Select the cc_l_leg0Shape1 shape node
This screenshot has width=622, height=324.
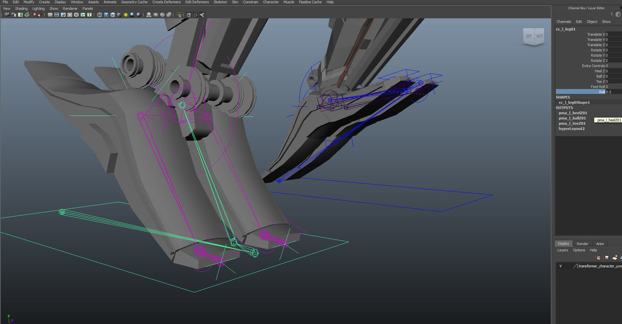[x=574, y=102]
